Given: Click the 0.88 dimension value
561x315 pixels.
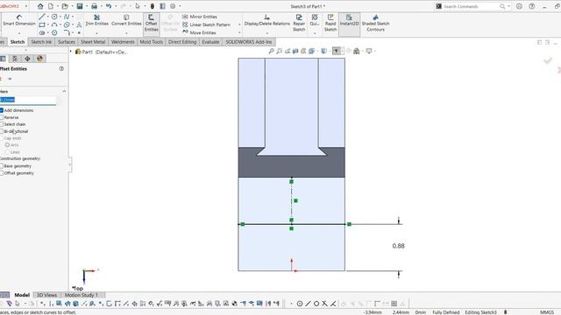Looking at the screenshot, I should tap(398, 246).
